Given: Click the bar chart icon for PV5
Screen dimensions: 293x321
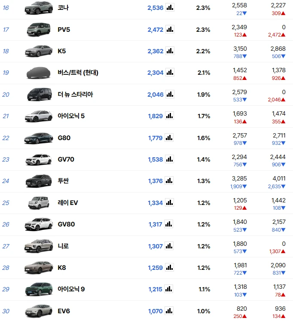Looking at the screenshot, I should pos(170,29).
